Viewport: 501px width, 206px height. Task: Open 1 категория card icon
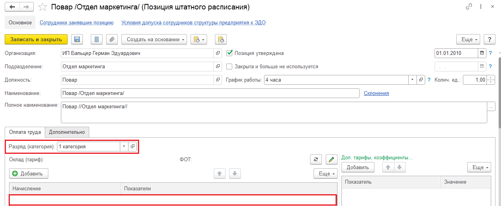(132, 146)
